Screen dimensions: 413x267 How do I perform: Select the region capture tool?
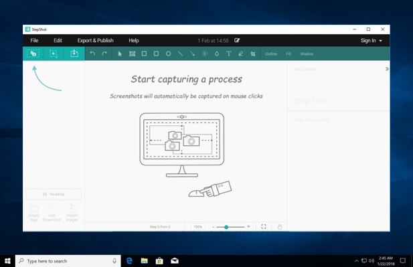(x=53, y=54)
